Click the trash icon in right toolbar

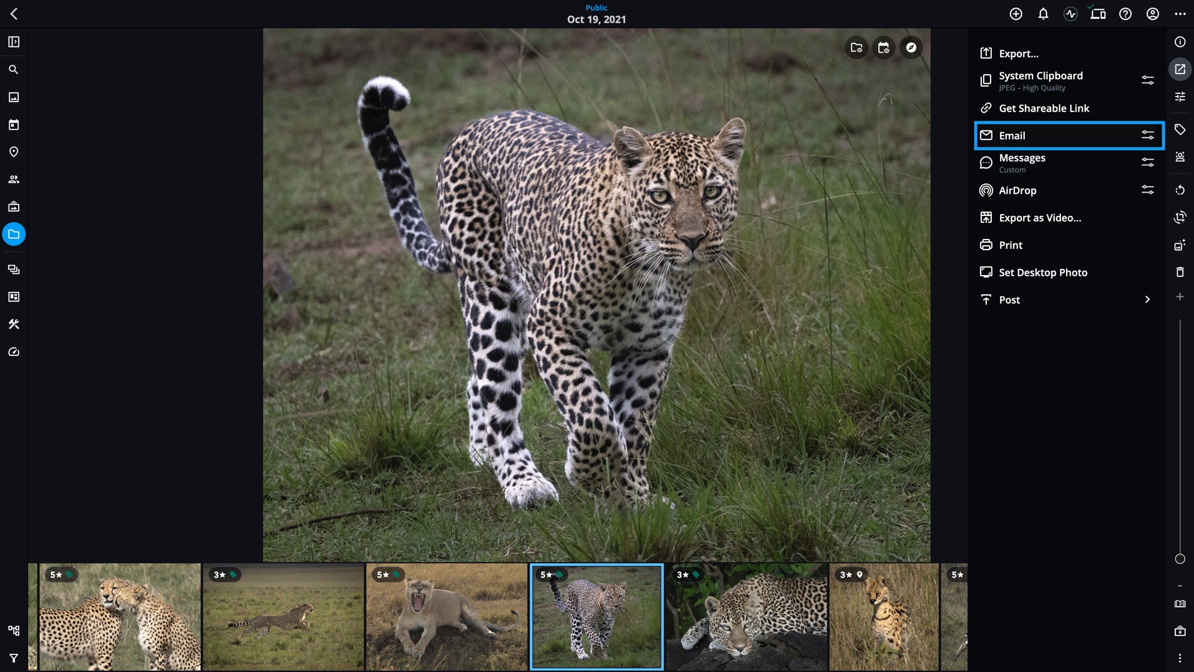coord(1180,272)
